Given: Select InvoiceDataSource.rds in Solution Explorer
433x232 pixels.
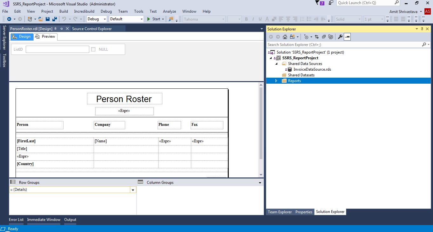Looking at the screenshot, I should pyautogui.click(x=312, y=69).
